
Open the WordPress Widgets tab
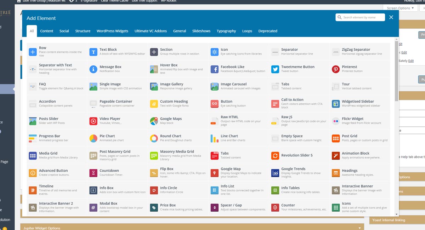112,31
